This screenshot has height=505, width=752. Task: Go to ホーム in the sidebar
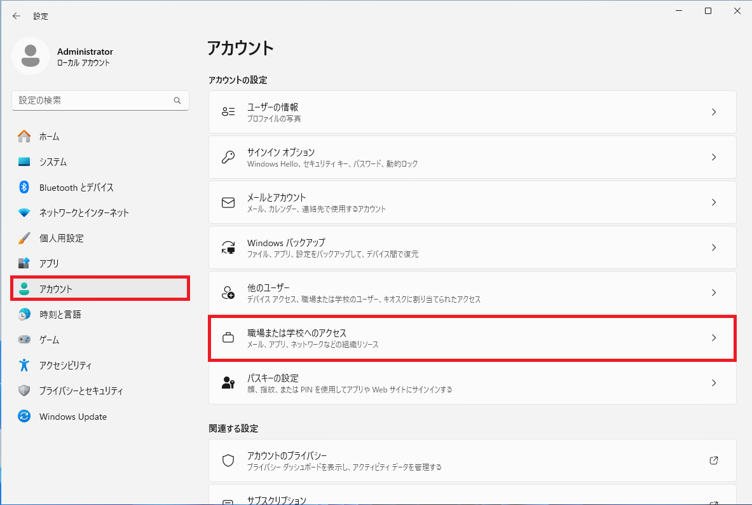pyautogui.click(x=100, y=136)
